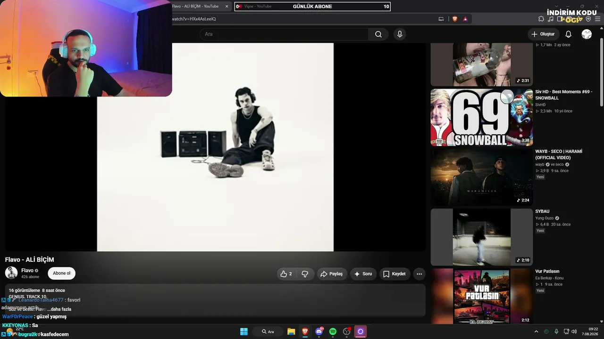The image size is (604, 339).
Task: Like the Flavo - ALİ BİÇİM video
Action: (x=286, y=274)
